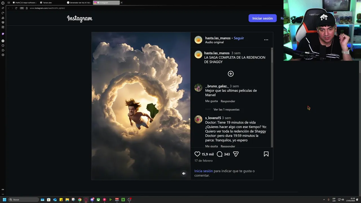Open the three-dot more options menu
Screen dimensions: 361x203
266,40
